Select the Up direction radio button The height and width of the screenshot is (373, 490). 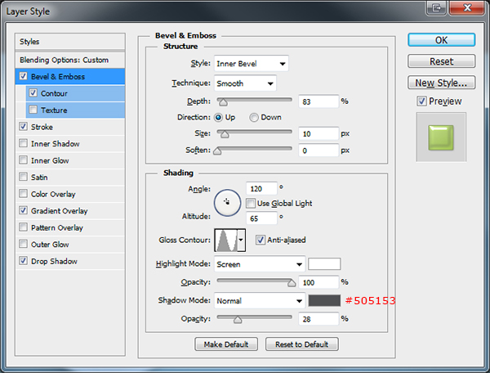[218, 117]
